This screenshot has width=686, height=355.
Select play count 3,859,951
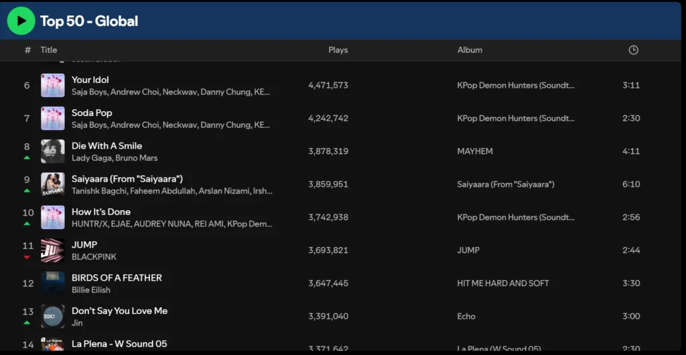328,184
